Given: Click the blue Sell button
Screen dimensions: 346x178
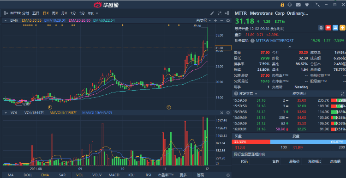Looking at the screenshot, I should (x=335, y=28).
